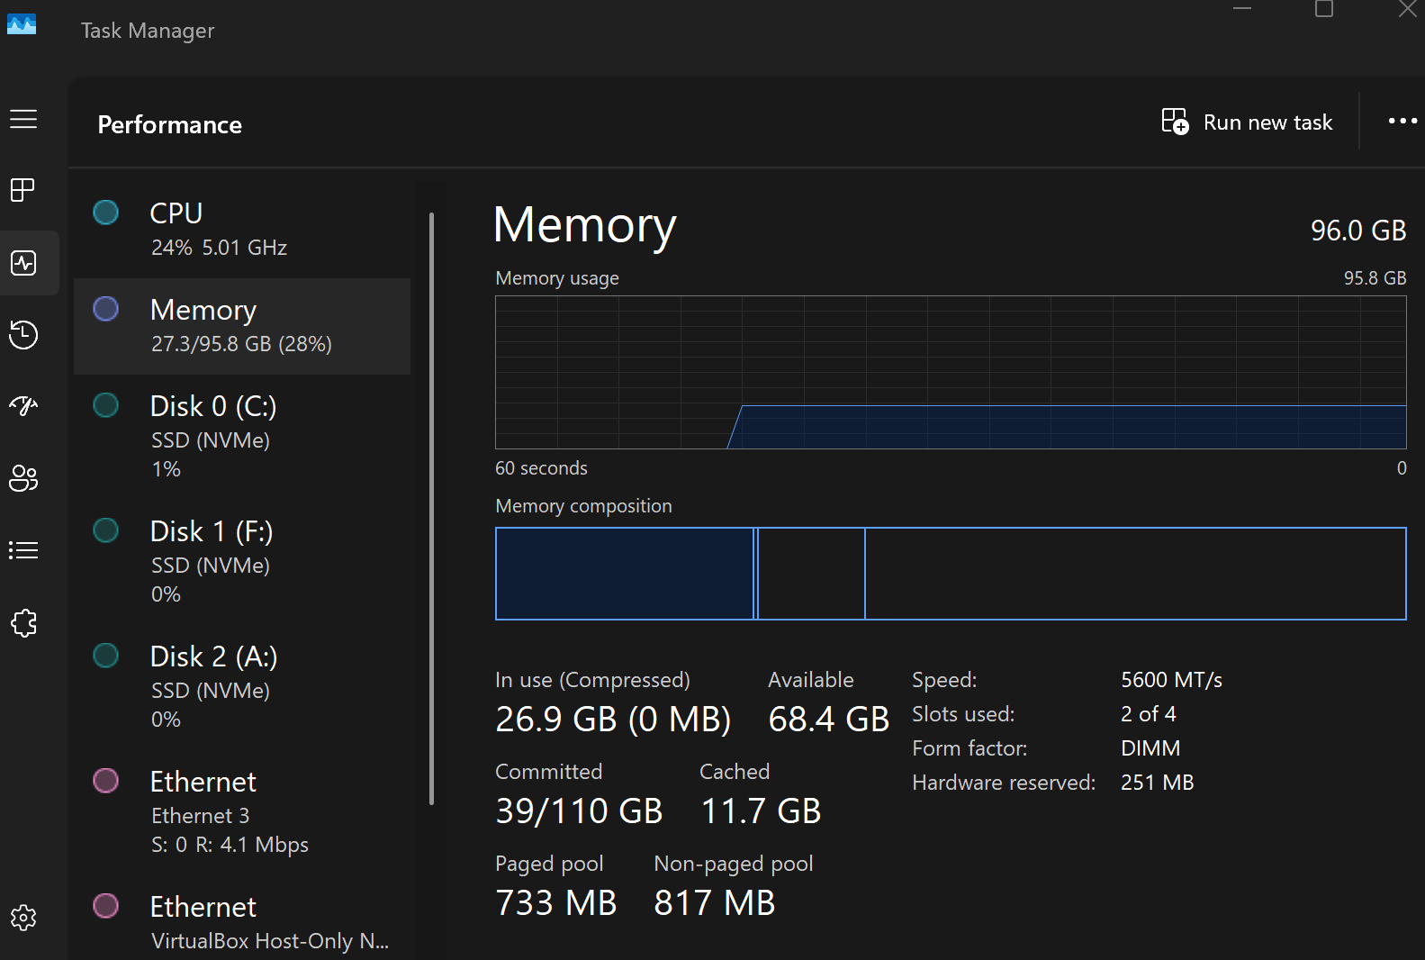Click the 95.8 GB graph maximum label
Image resolution: width=1425 pixels, height=960 pixels.
[x=1375, y=278]
